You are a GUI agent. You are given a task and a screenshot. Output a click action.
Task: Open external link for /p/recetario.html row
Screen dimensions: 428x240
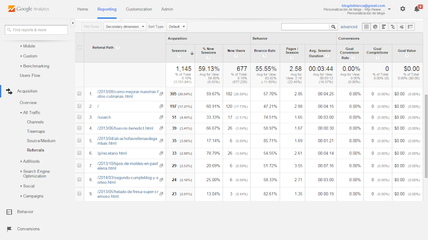click(161, 153)
